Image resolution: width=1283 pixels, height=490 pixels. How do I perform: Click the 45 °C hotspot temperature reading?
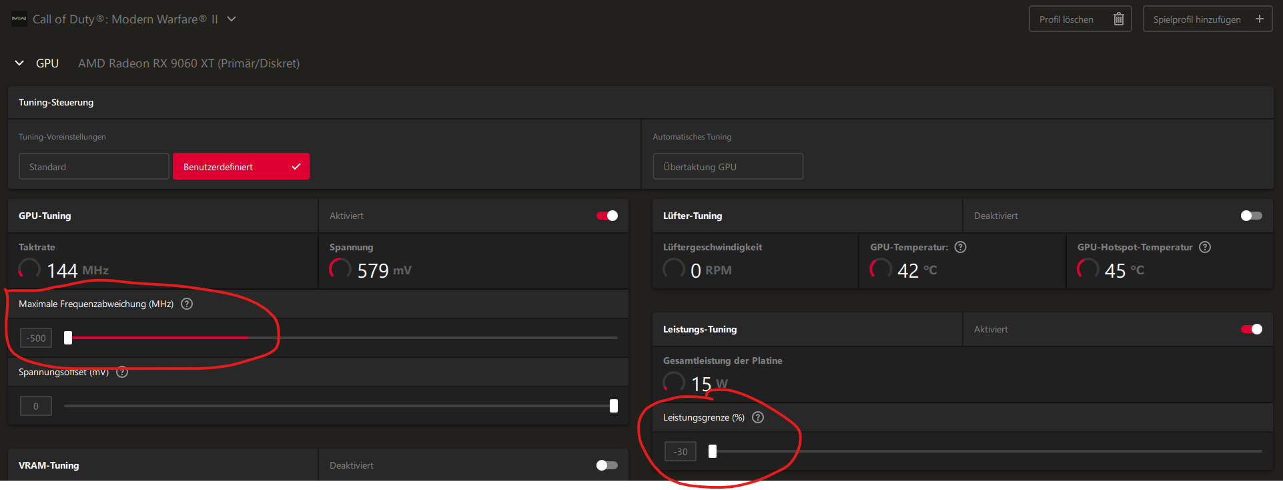click(1124, 270)
